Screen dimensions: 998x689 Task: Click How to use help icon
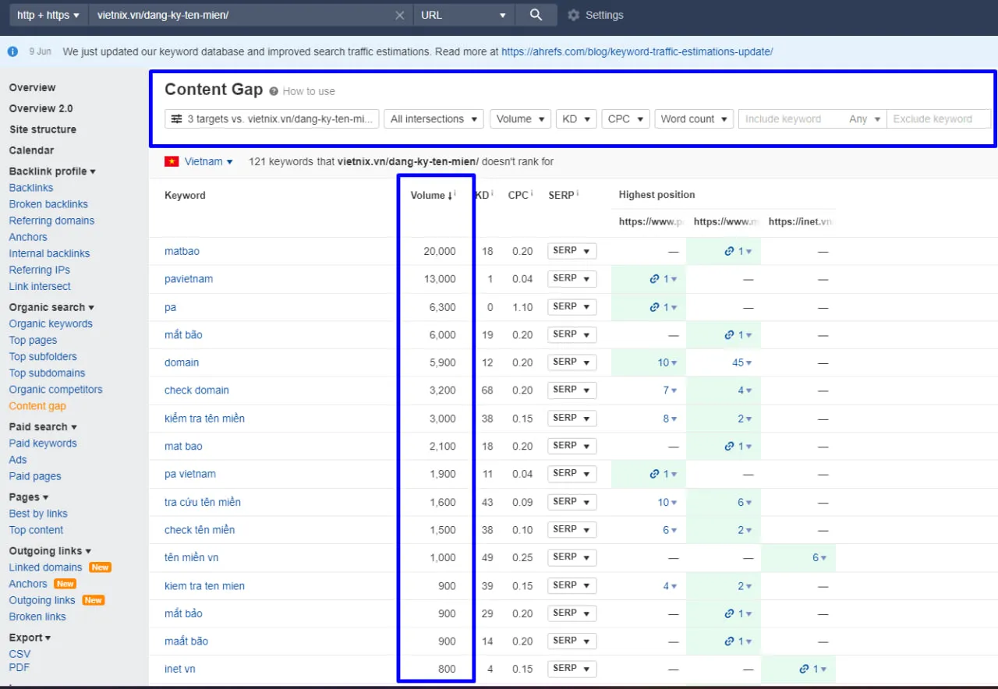click(274, 91)
